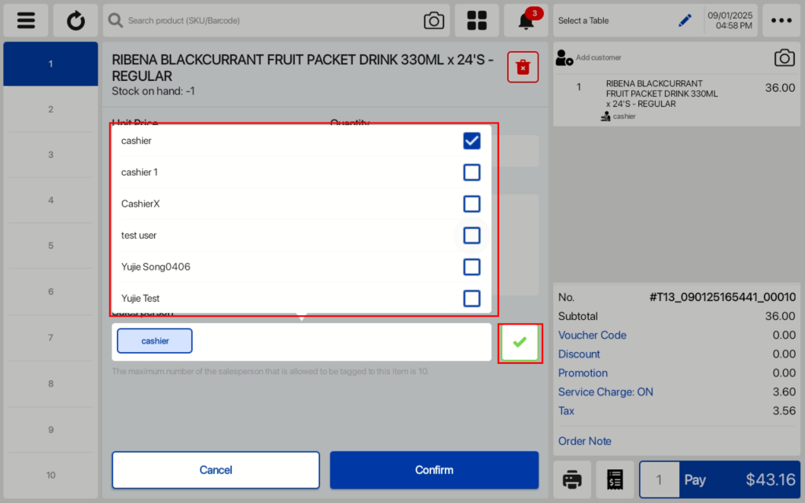Print receipt with printer icon

572,479
